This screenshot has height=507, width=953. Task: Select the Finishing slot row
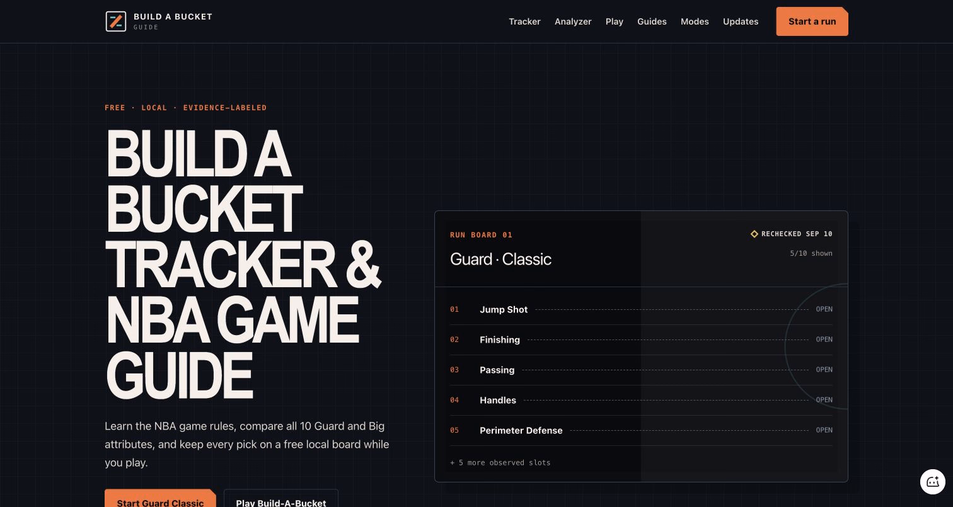[x=641, y=339]
